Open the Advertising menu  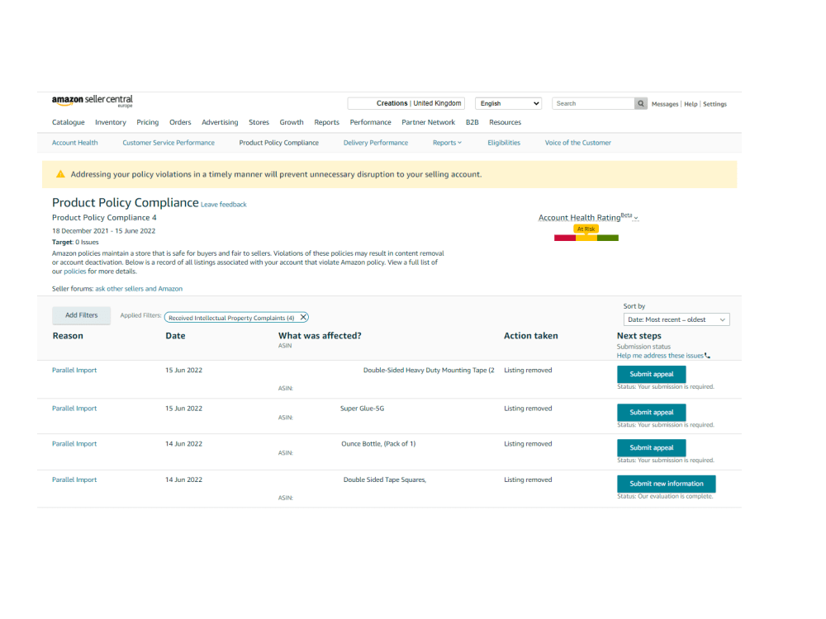point(220,122)
